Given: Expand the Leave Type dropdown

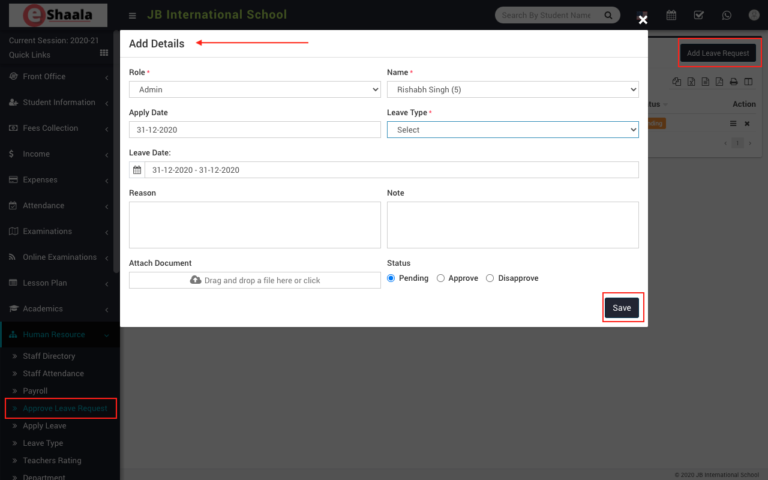Looking at the screenshot, I should pos(512,130).
